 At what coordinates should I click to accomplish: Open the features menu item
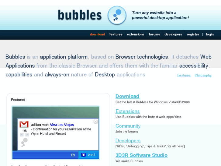click(x=116, y=34)
